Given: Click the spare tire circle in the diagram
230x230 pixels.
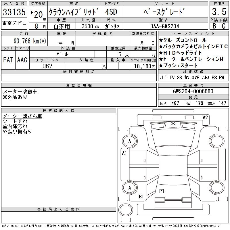Looking at the screenshot, I should pos(126,210).
